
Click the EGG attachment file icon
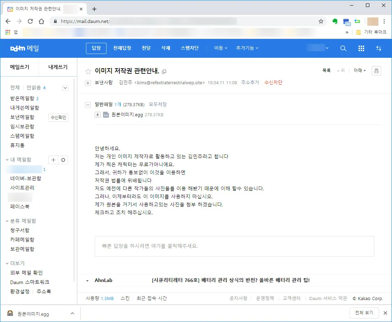tap(106, 114)
